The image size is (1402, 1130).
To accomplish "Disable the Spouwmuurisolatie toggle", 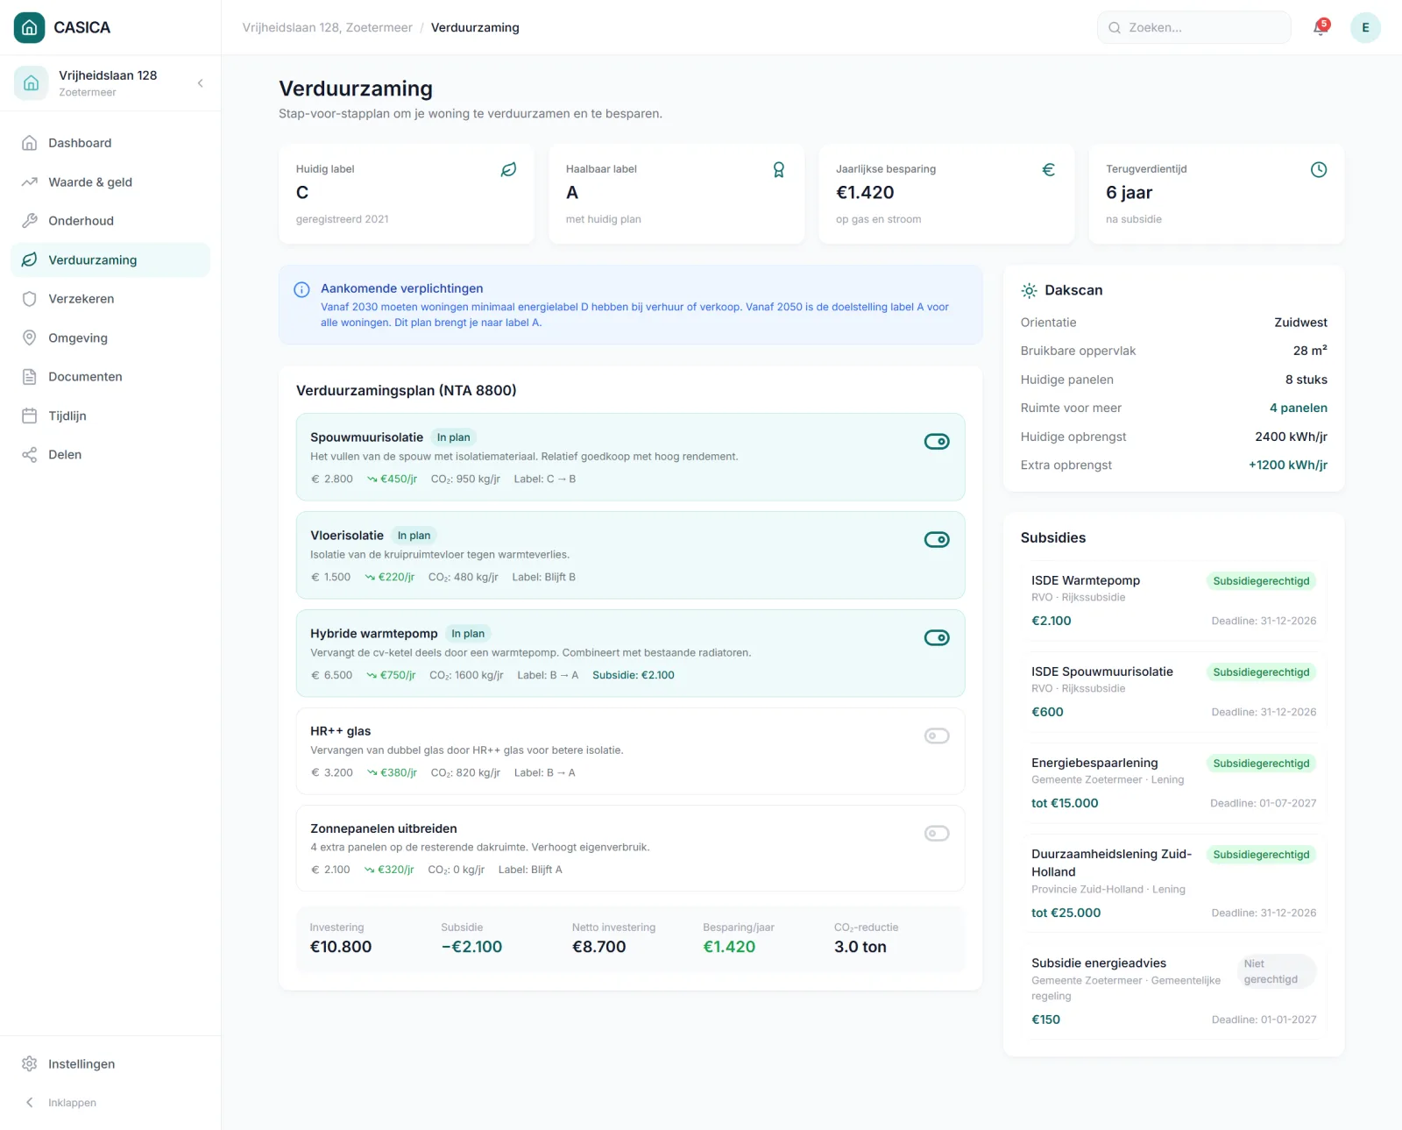I will pyautogui.click(x=937, y=442).
